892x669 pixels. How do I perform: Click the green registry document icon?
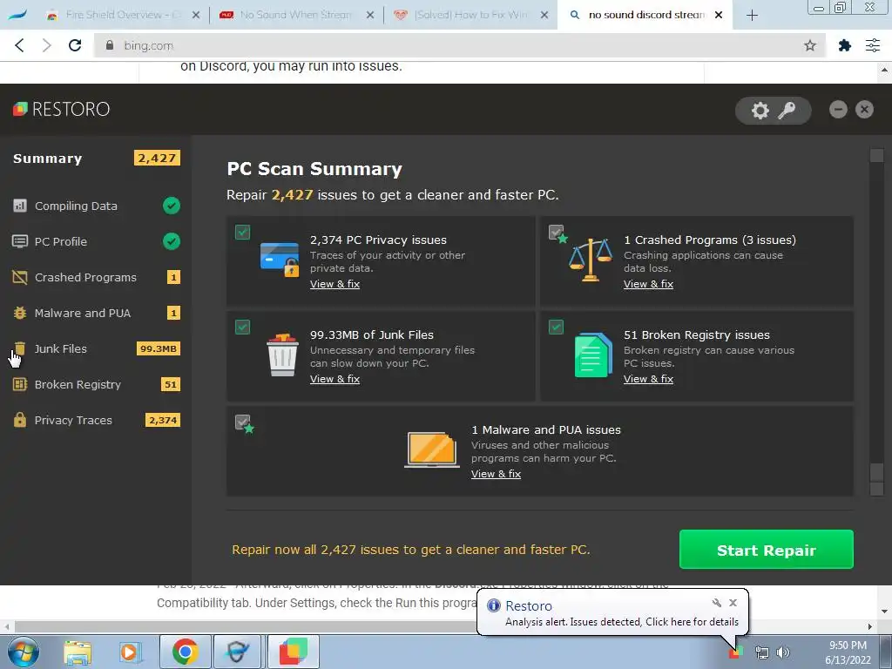592,355
